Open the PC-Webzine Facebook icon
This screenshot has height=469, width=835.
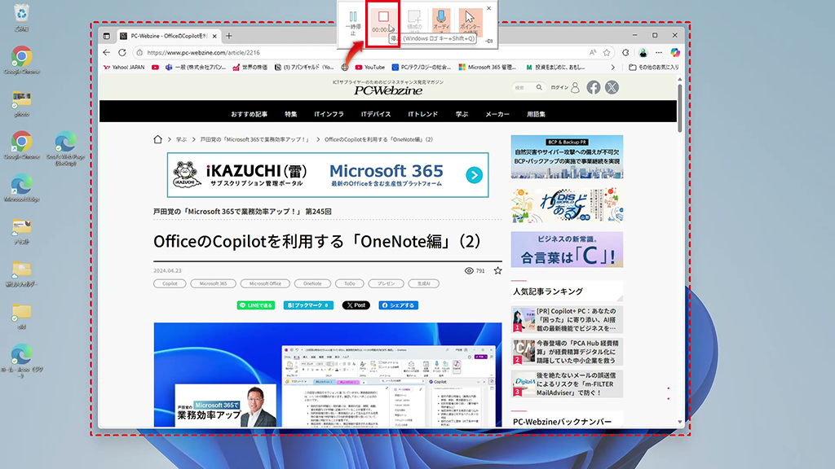click(594, 88)
